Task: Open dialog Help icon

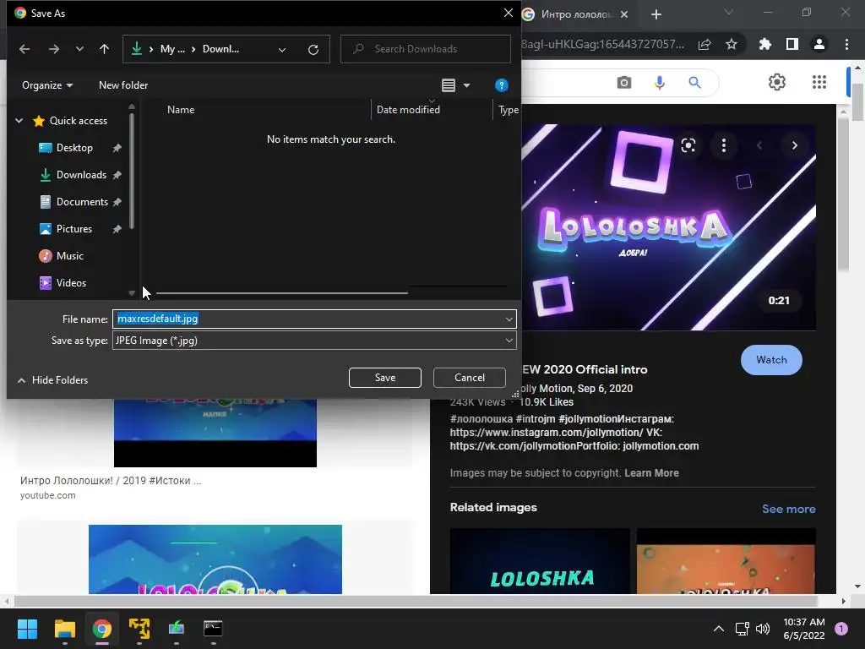Action: pyautogui.click(x=501, y=85)
